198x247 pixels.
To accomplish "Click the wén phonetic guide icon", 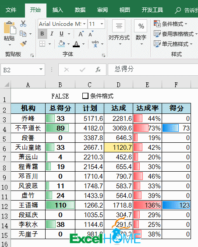I will click(x=95, y=44).
